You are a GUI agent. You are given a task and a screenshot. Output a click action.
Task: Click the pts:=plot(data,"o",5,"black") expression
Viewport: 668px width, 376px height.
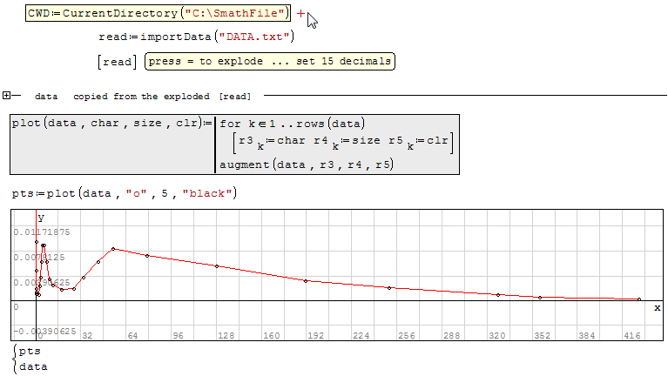click(125, 192)
